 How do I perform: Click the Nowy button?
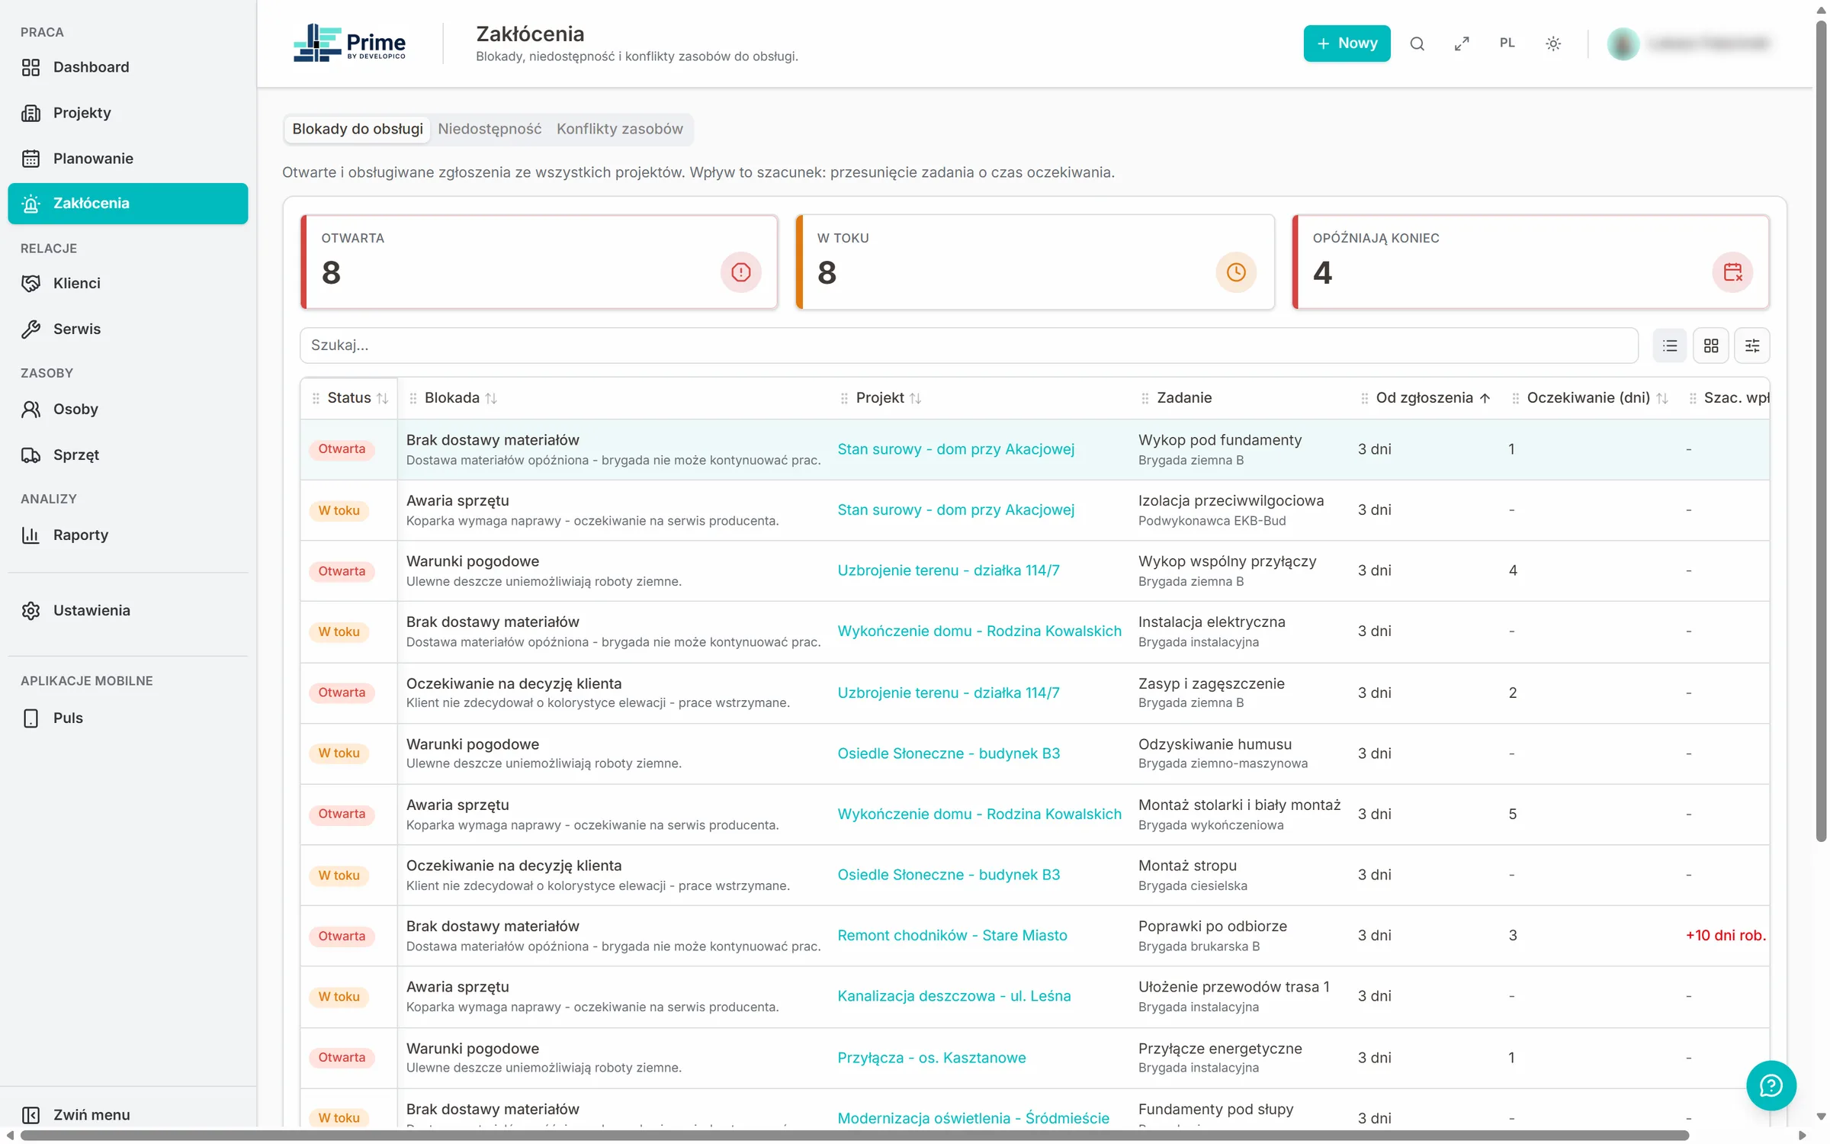pyautogui.click(x=1347, y=43)
